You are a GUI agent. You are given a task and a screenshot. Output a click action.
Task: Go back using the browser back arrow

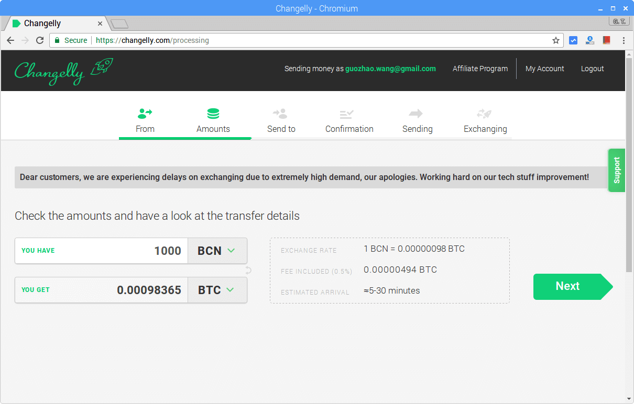10,40
